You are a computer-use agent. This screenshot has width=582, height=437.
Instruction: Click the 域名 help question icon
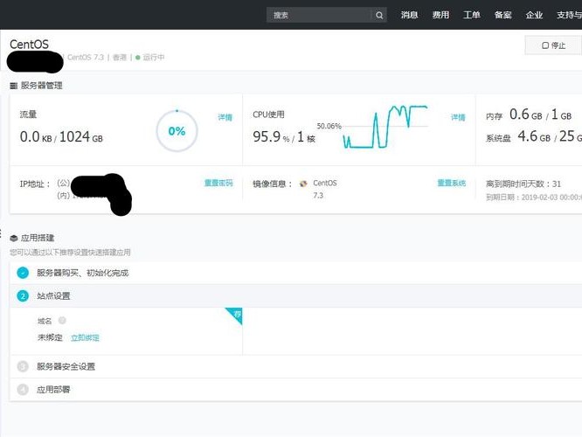(62, 321)
